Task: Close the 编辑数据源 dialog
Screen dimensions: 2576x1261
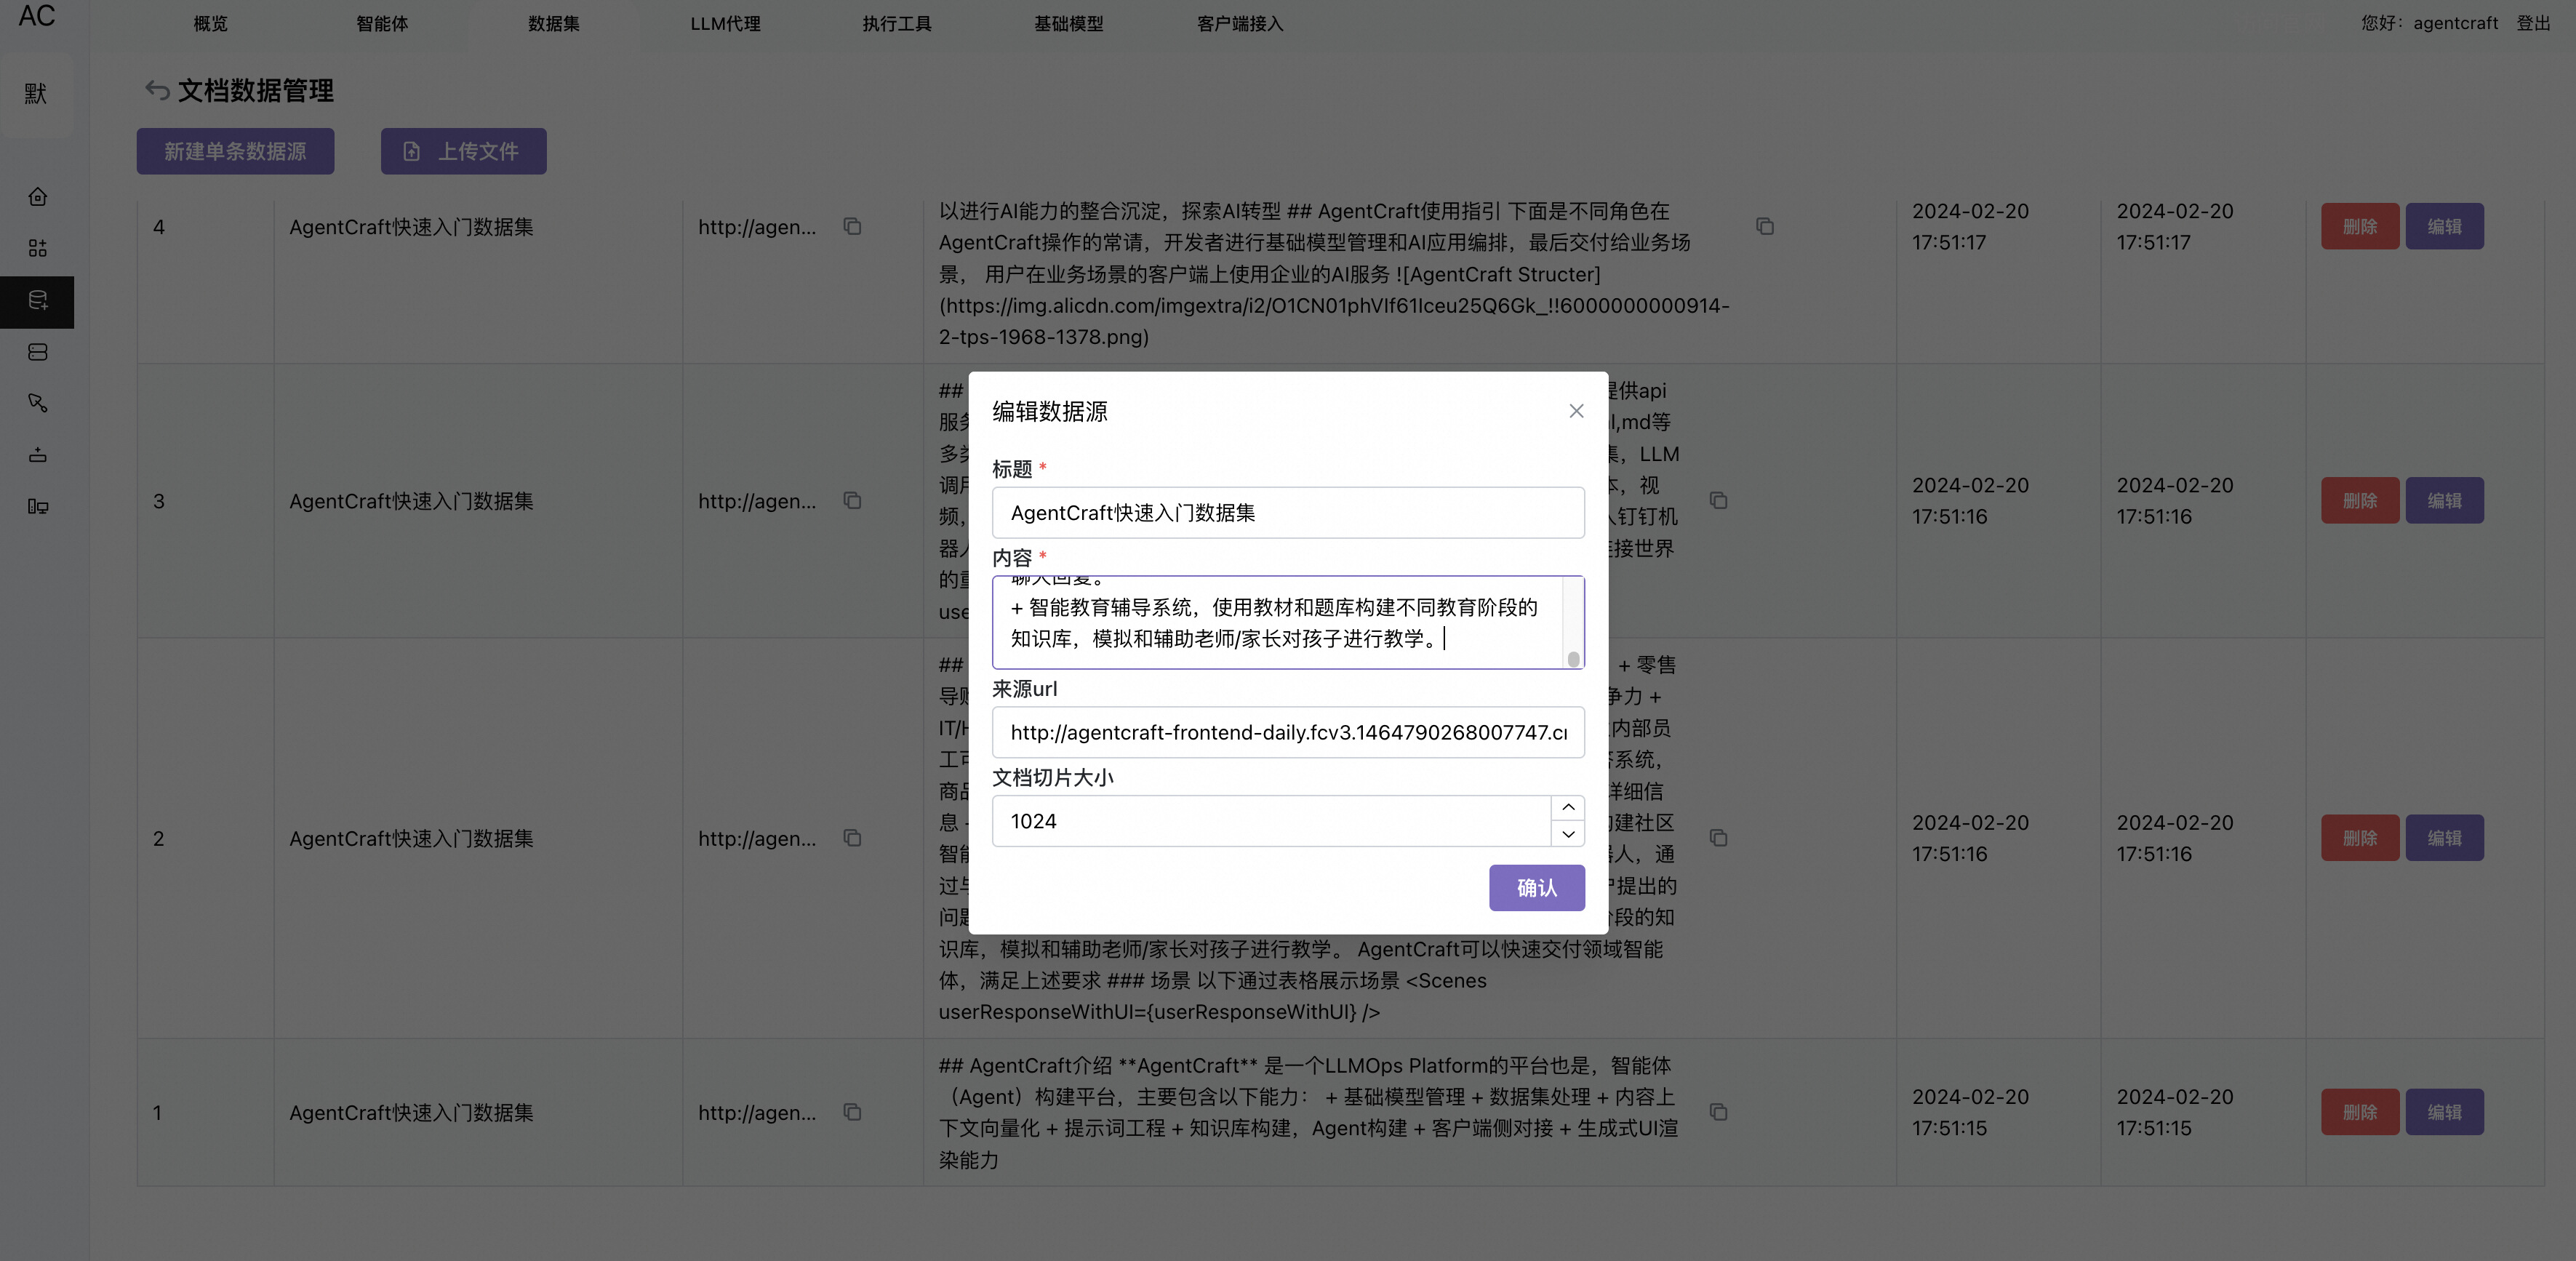Action: point(1576,411)
